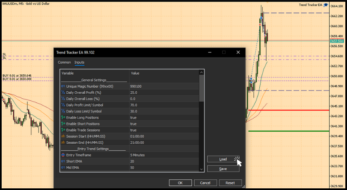Select the Session End value 21:00:00
The height and width of the screenshot is (190, 347).
tap(137, 142)
